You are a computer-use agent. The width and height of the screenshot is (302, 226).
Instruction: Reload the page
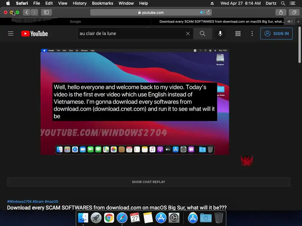coord(209,12)
